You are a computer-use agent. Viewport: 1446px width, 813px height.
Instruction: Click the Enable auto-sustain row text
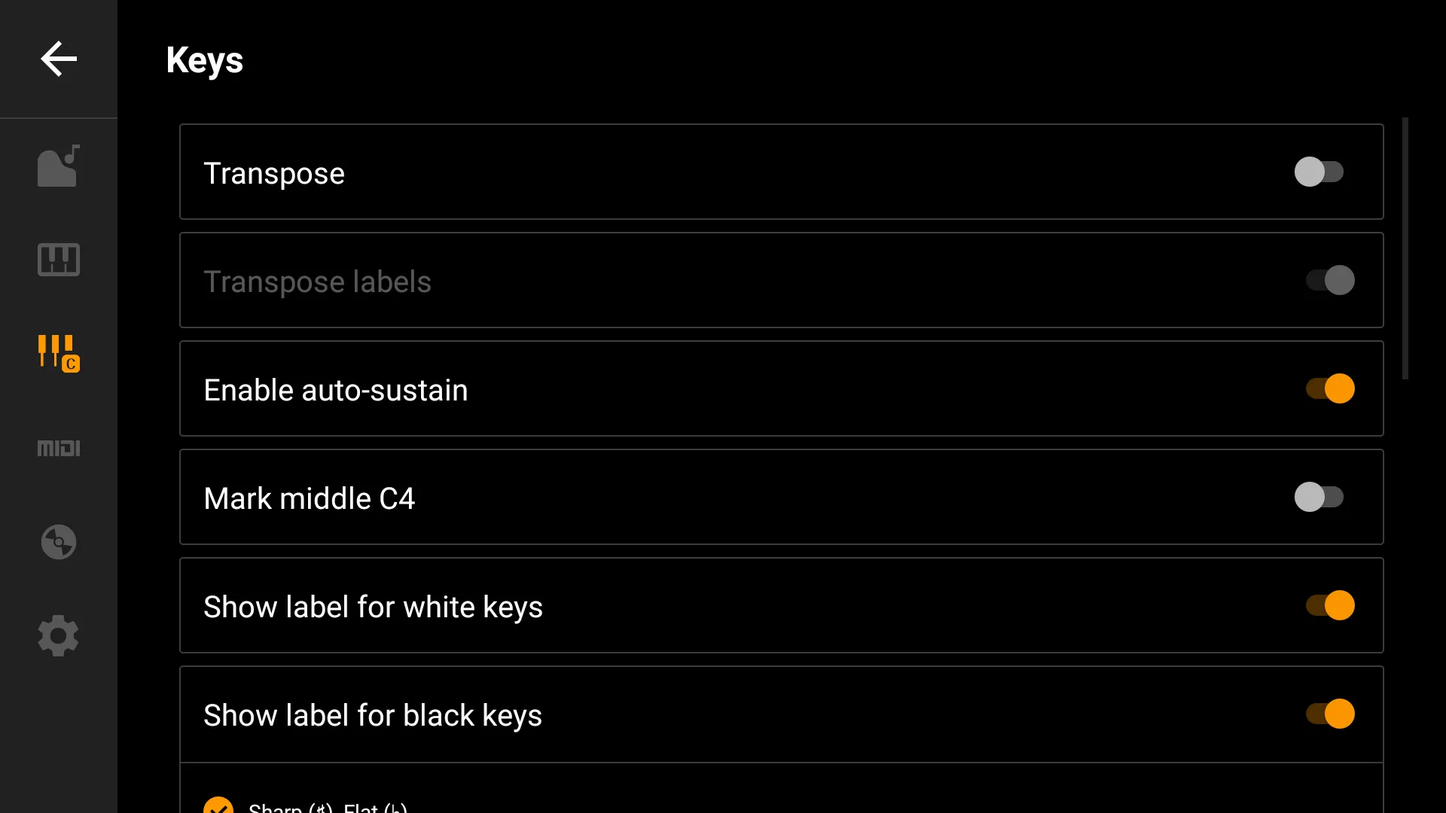pyautogui.click(x=336, y=390)
